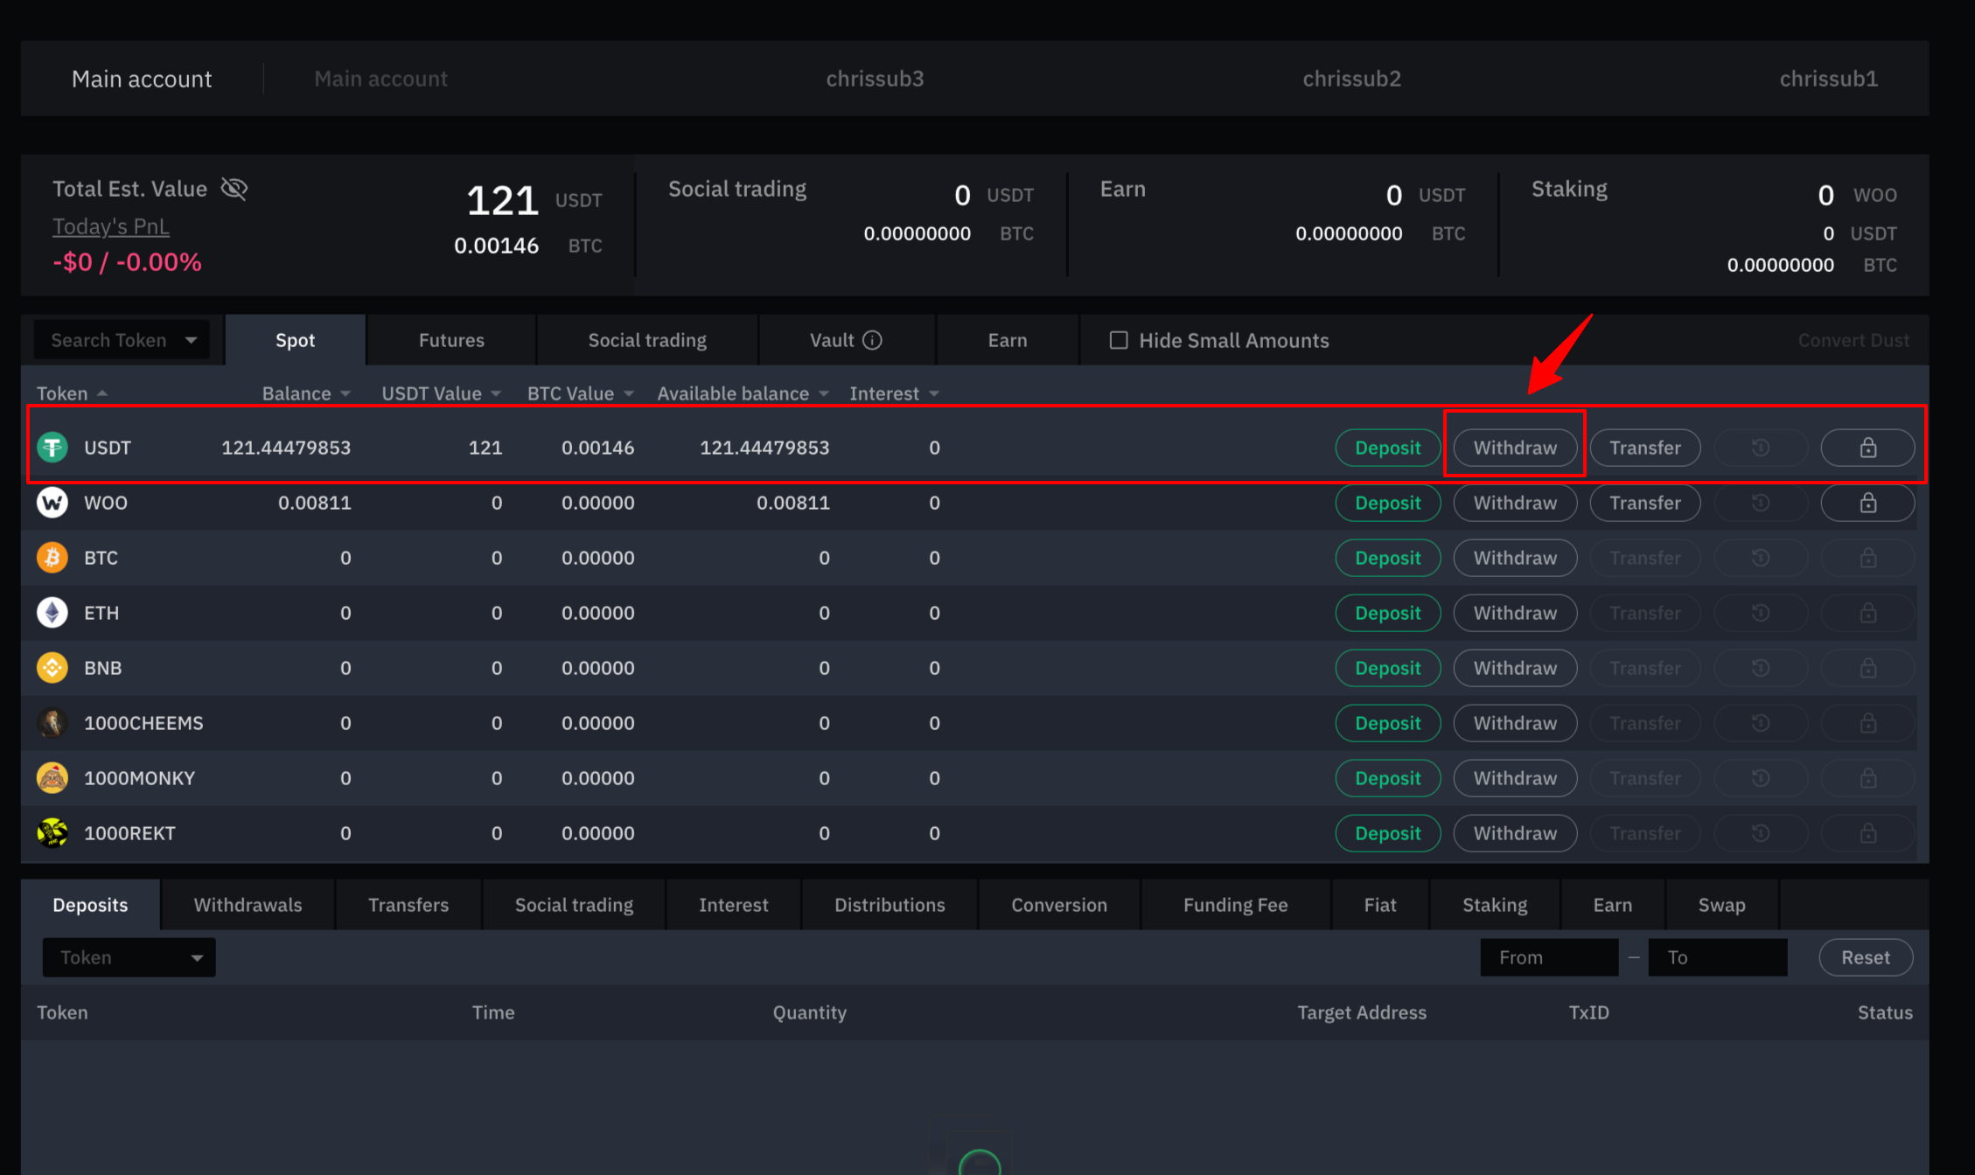Open the Transfers history tab
Image resolution: width=1975 pixels, height=1175 pixels.
click(408, 905)
